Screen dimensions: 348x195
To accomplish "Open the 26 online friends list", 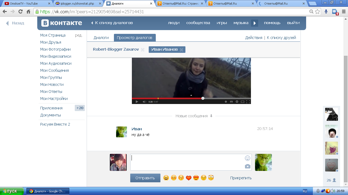I will [331, 180].
